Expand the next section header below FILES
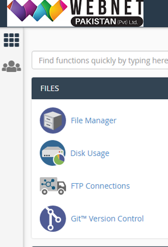The image size is (168, 247). pos(100,246)
